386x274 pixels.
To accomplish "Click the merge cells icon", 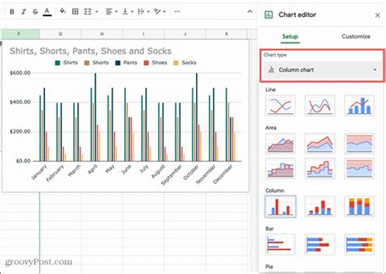I will (x=88, y=11).
